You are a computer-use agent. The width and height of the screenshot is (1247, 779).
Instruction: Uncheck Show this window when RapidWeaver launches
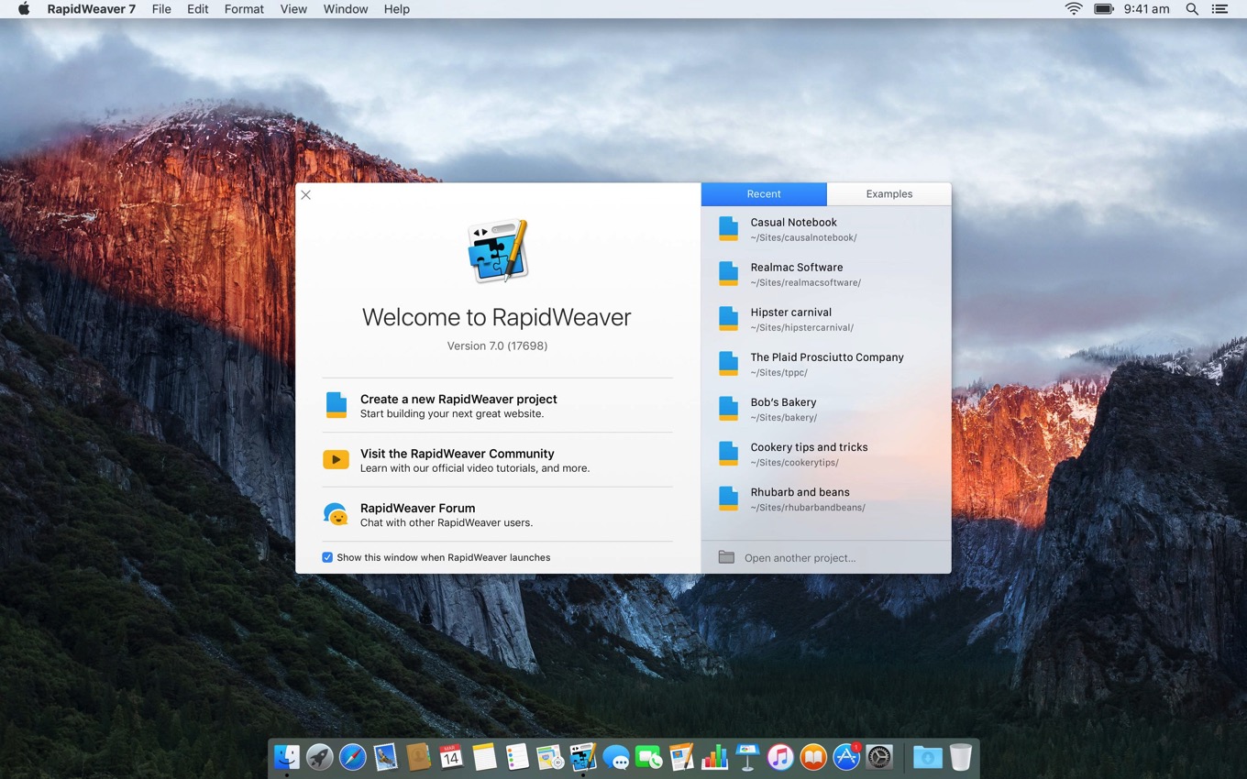327,557
